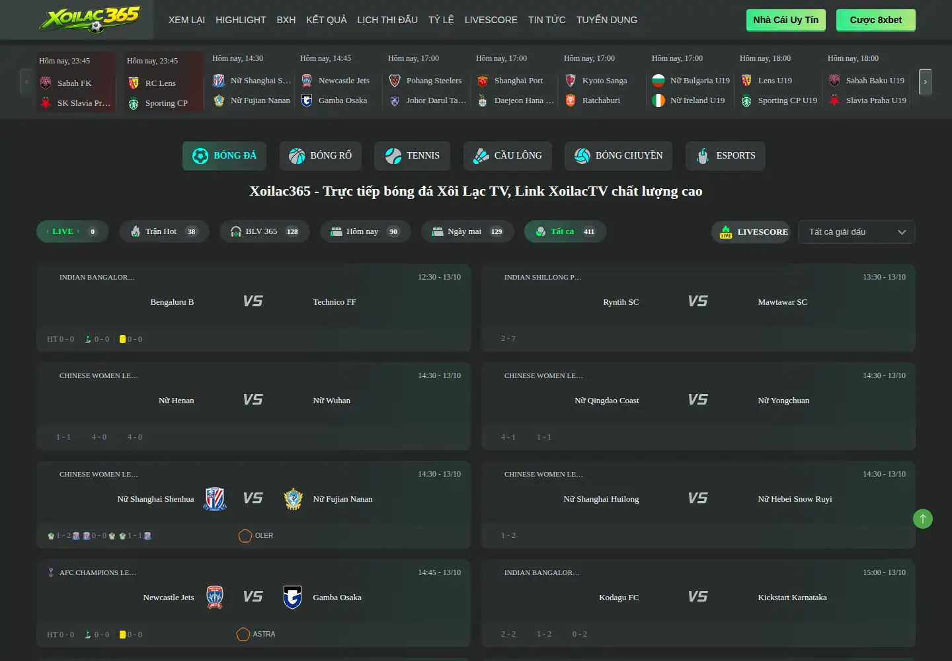
Task: Open the Tất cả giải đấu dropdown
Action: (x=857, y=232)
